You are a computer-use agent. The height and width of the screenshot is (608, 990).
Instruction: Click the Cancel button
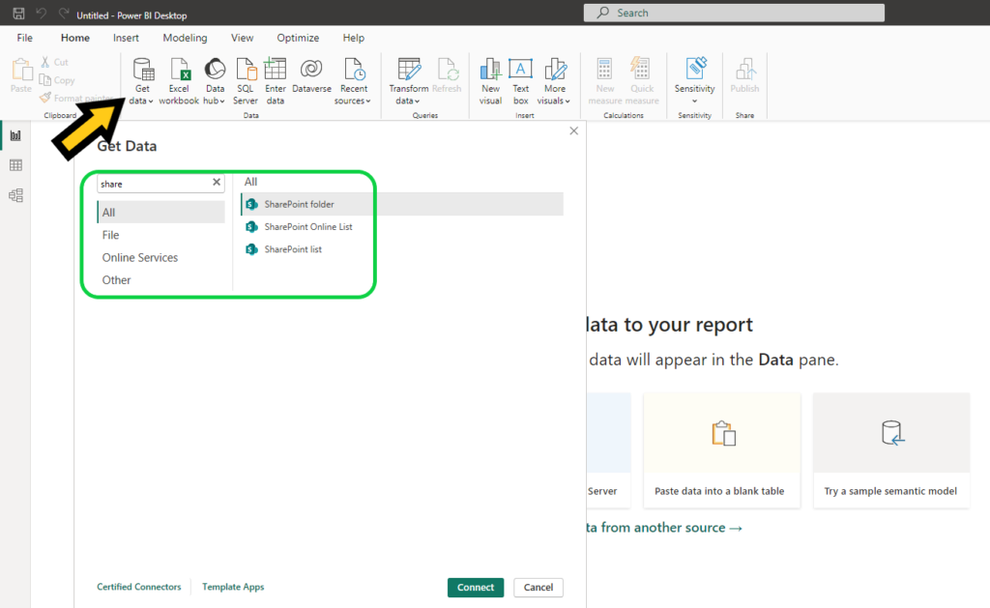click(538, 587)
